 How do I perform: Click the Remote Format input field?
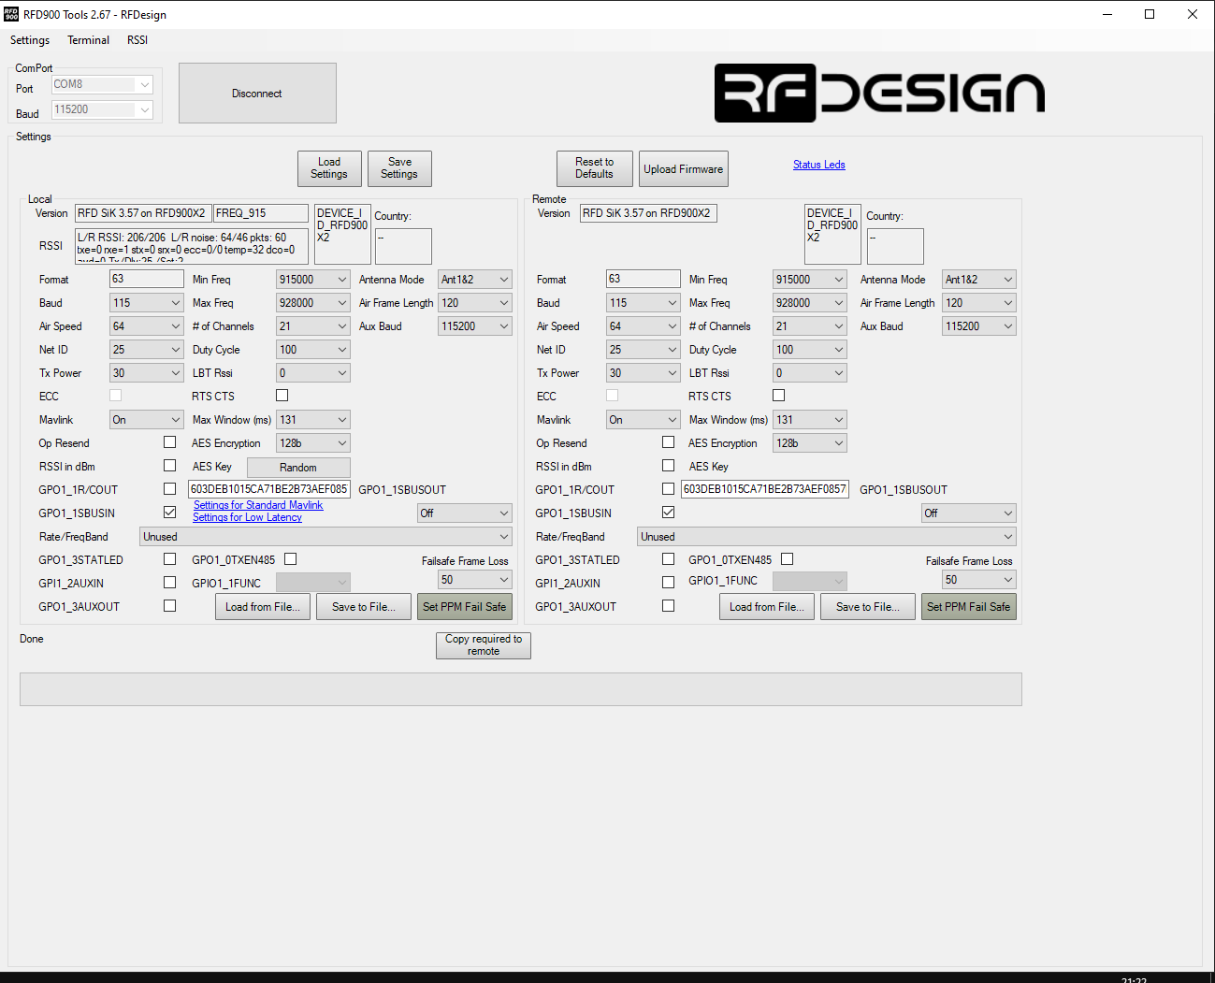click(644, 279)
